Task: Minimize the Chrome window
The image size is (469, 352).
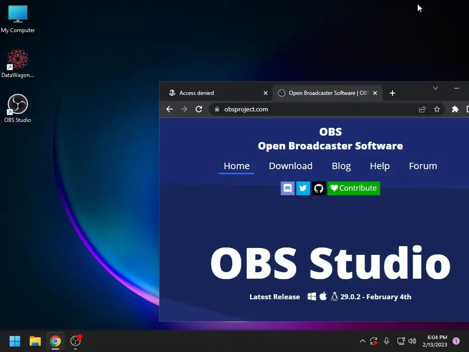Action: click(457, 88)
